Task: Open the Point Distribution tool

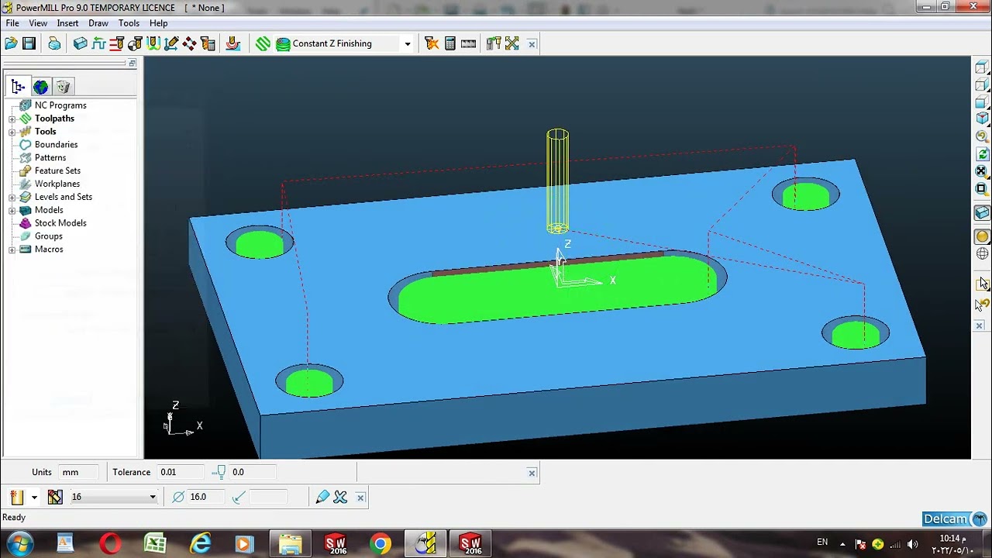Action: (x=189, y=43)
